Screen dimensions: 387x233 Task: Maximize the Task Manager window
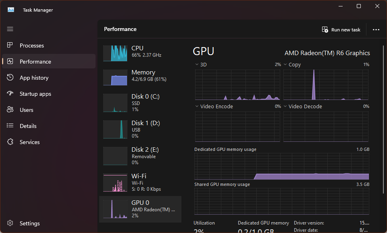[x=359, y=6]
